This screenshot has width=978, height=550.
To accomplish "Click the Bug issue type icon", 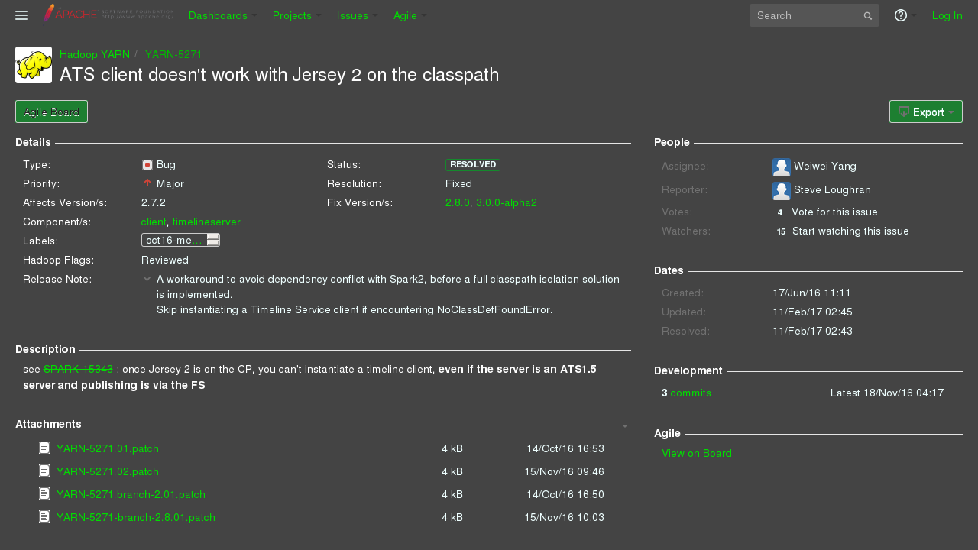I will pyautogui.click(x=147, y=164).
